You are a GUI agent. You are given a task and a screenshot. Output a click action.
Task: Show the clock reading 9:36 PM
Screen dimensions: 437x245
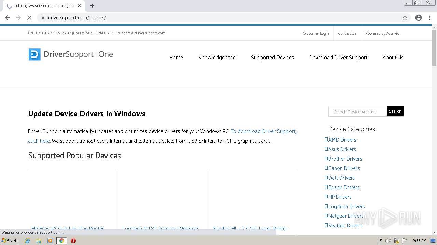point(419,241)
